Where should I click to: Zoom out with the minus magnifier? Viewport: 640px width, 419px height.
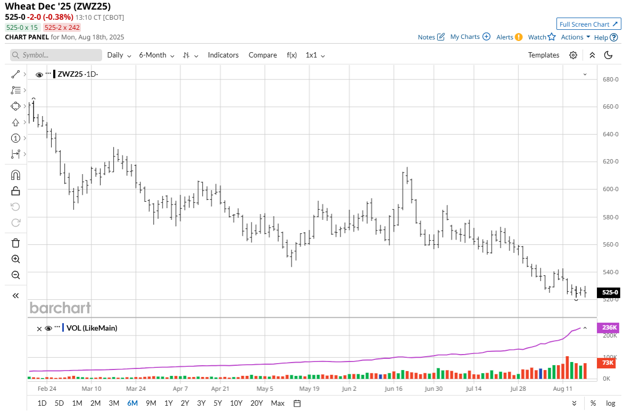(x=15, y=275)
